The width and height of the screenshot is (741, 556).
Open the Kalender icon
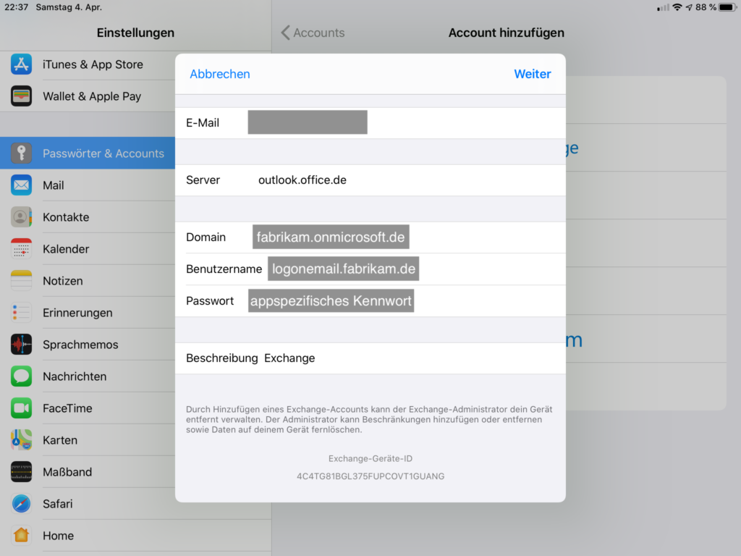coord(21,249)
